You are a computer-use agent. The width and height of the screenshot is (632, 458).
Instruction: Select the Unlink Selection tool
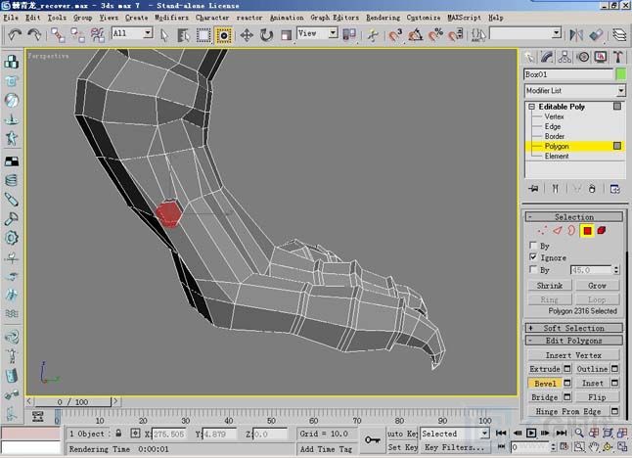[77, 35]
